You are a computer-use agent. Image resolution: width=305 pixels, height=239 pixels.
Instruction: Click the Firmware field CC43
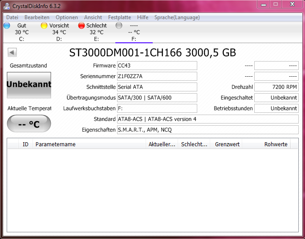click(157, 66)
